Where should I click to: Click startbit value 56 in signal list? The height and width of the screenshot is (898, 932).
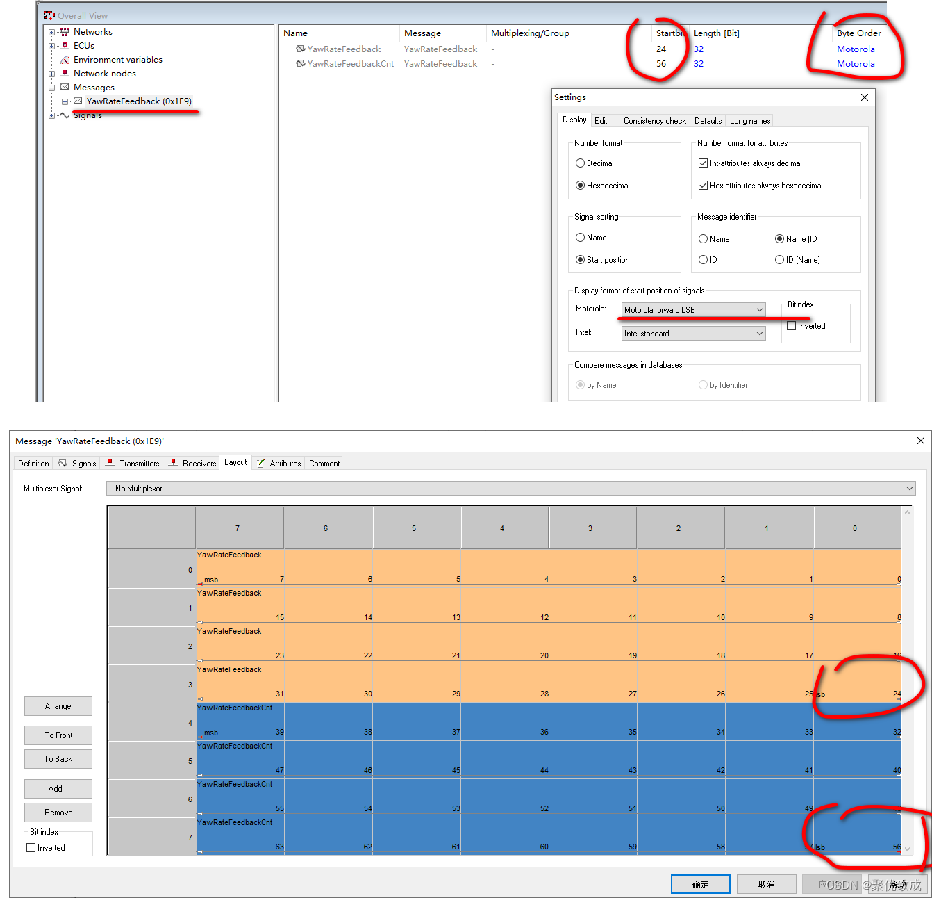click(x=661, y=64)
